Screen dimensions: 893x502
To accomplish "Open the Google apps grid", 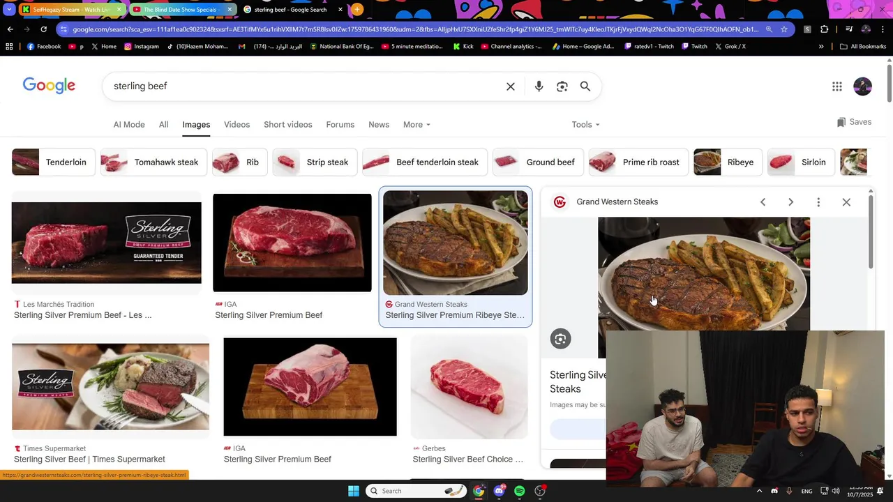I will [837, 86].
